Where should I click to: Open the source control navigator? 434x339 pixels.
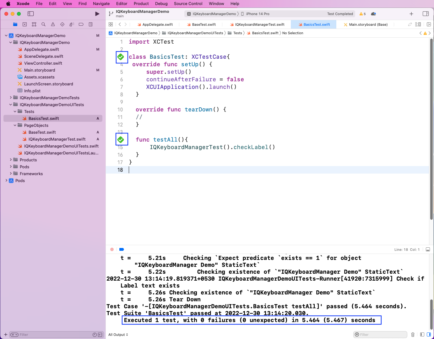click(x=24, y=24)
